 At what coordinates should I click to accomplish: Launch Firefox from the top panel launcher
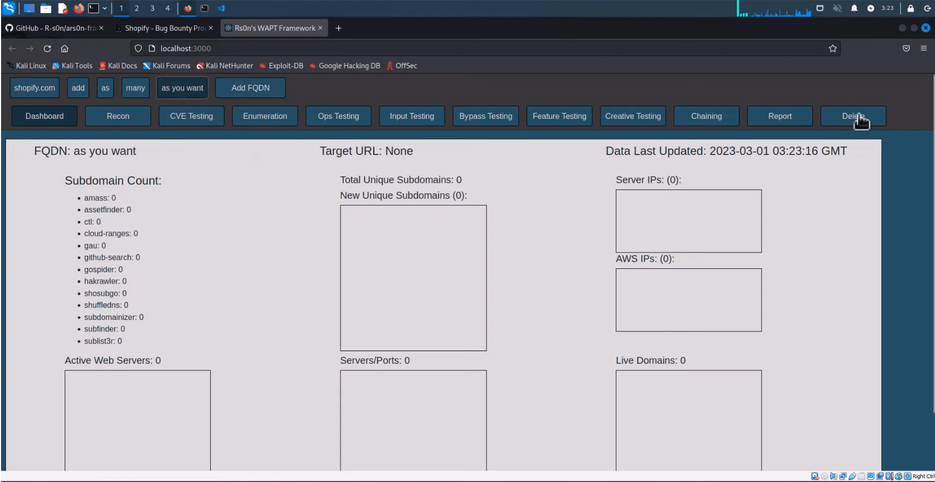click(79, 8)
